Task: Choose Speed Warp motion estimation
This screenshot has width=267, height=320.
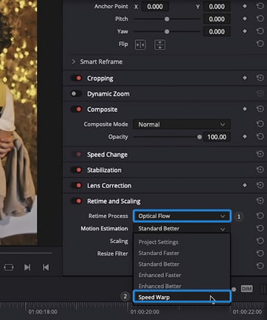Action: 182,297
